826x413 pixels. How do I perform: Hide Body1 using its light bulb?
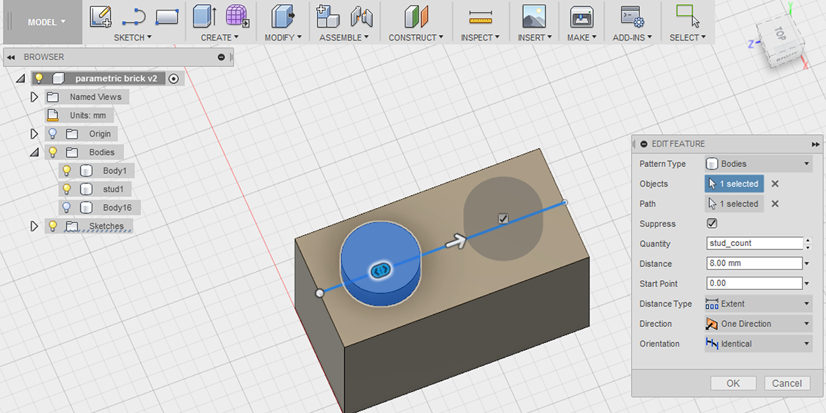click(x=66, y=171)
